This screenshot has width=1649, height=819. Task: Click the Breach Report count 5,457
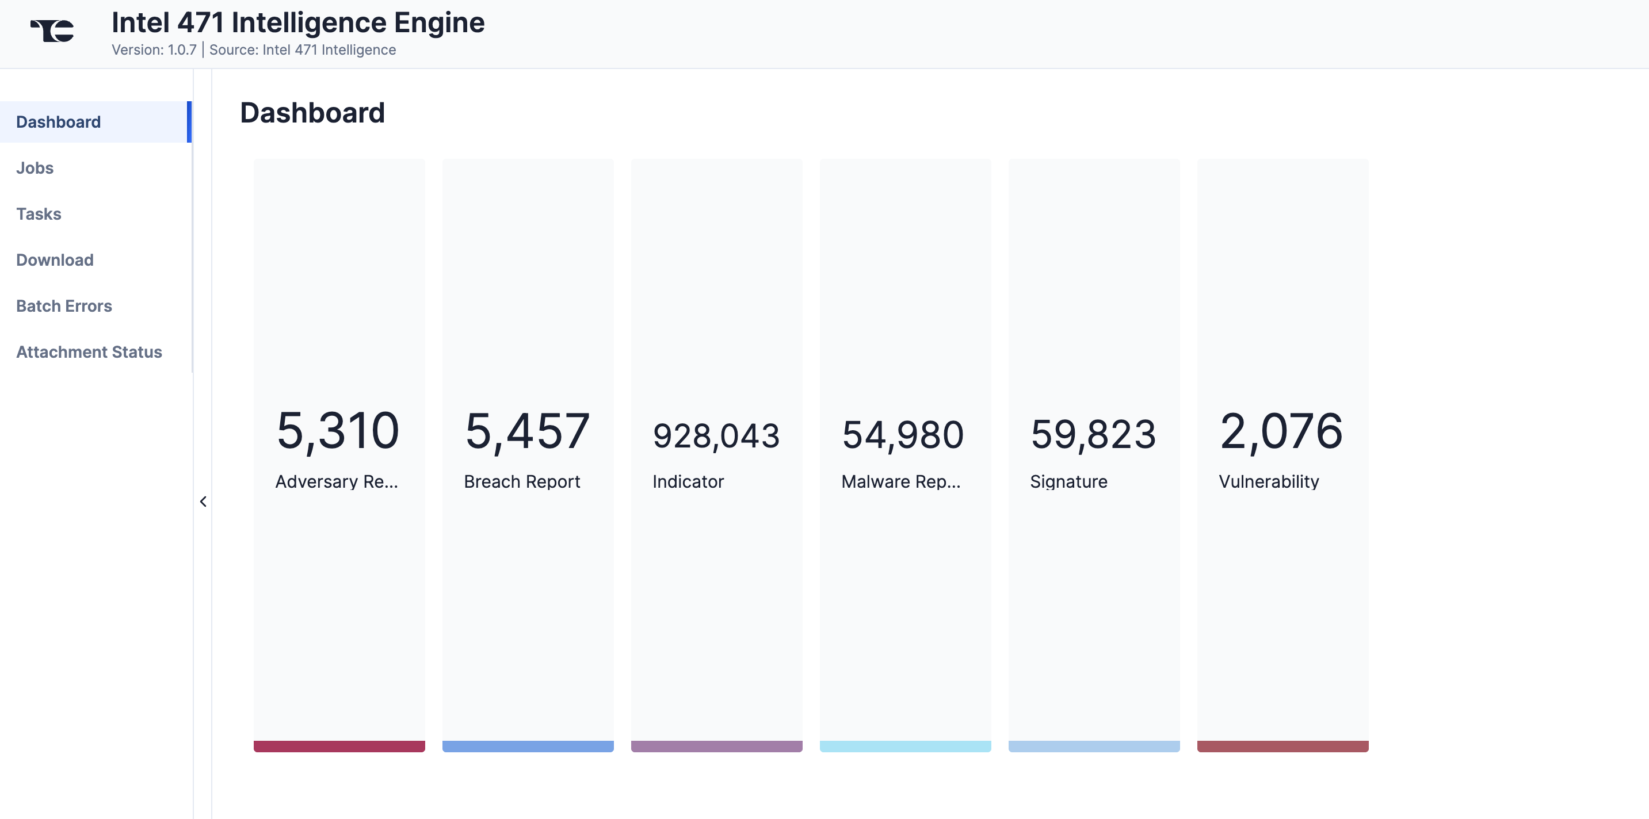coord(527,432)
